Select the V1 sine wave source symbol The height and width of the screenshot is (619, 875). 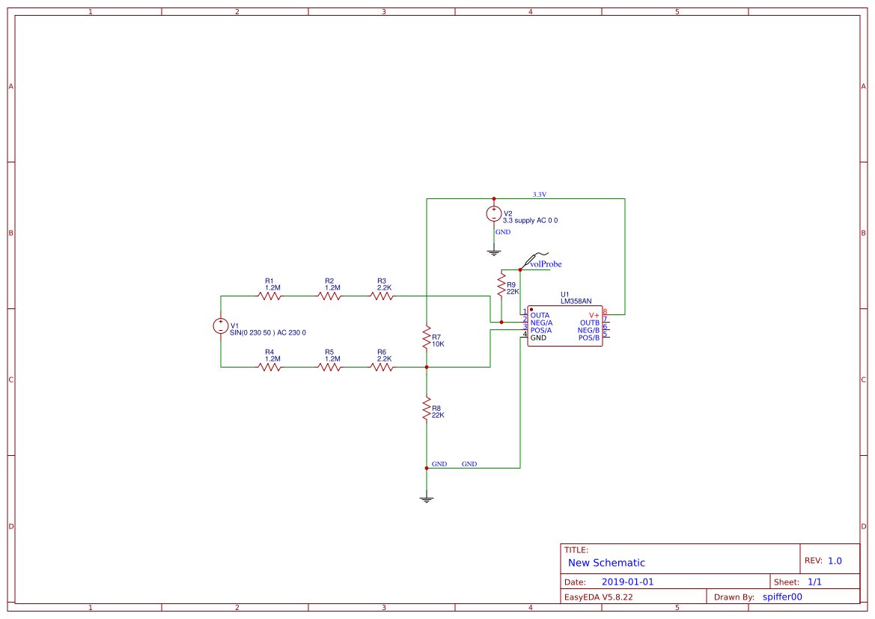(x=222, y=326)
